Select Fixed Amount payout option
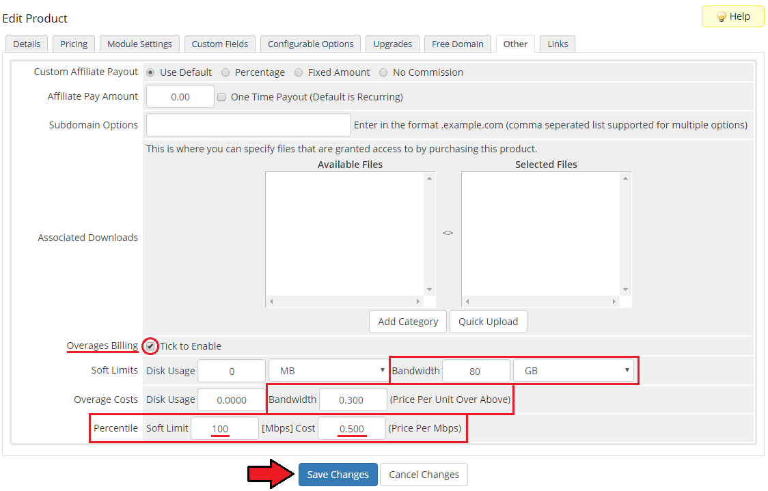The height and width of the screenshot is (491, 768). click(299, 72)
